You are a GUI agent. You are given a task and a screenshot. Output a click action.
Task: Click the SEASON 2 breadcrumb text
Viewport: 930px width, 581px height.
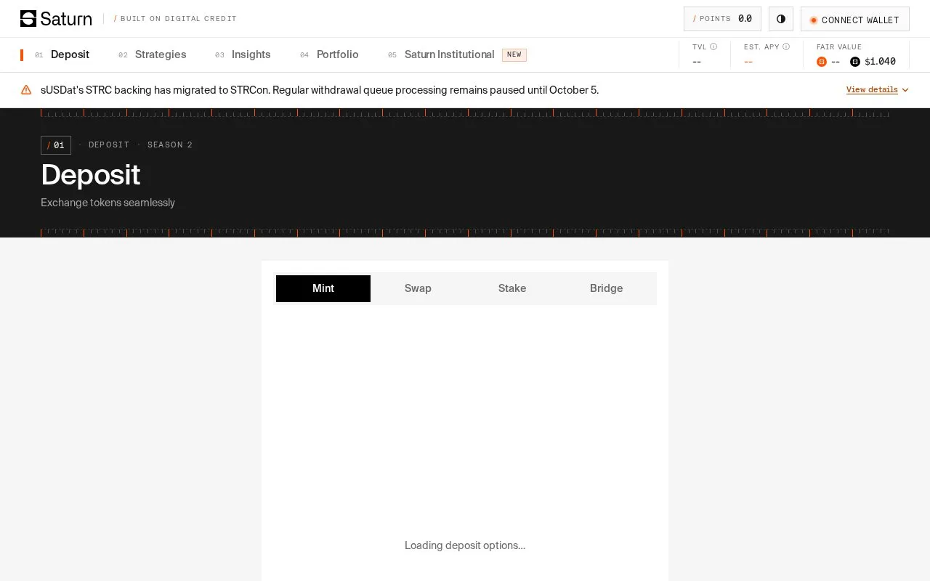coord(170,145)
